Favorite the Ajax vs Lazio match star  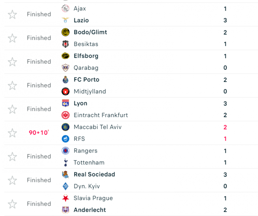tap(12, 15)
